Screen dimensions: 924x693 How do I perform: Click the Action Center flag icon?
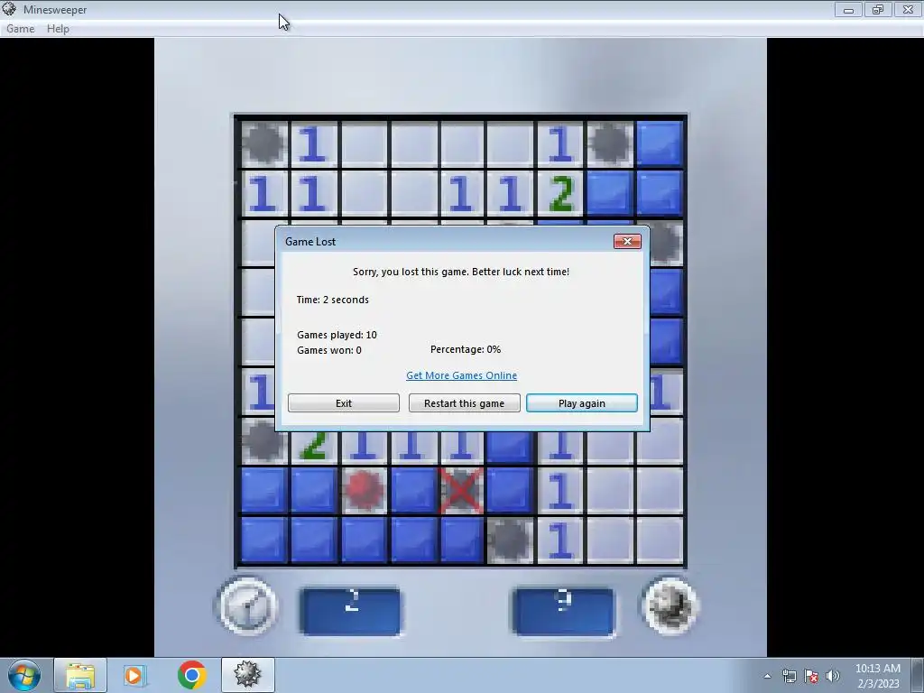pos(811,676)
